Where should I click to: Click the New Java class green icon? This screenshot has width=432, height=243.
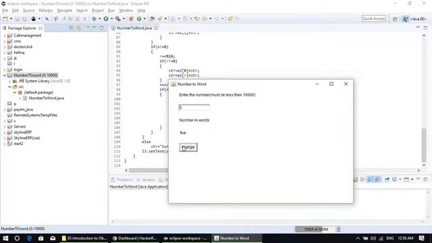pos(139,19)
